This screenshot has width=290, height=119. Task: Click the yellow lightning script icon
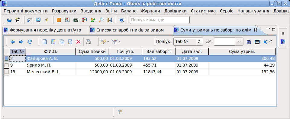(47, 20)
